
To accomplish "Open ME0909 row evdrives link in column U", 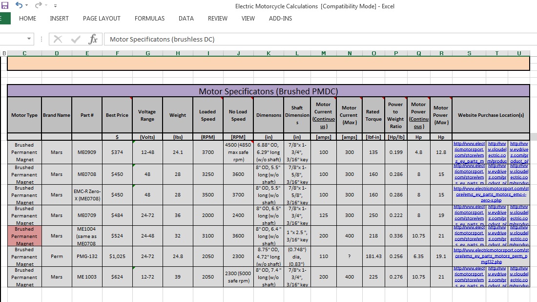I will [519, 152].
